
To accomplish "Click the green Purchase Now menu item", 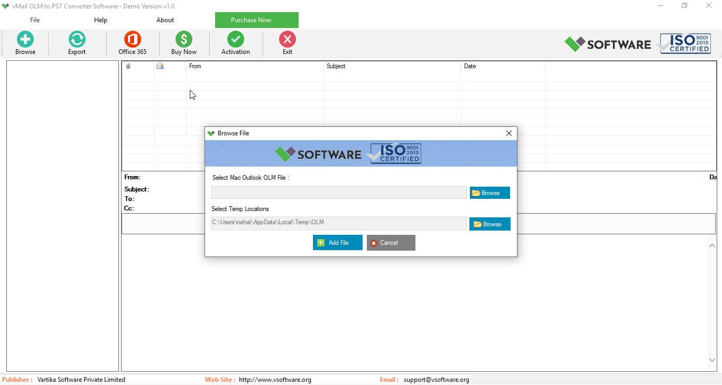I will (257, 20).
